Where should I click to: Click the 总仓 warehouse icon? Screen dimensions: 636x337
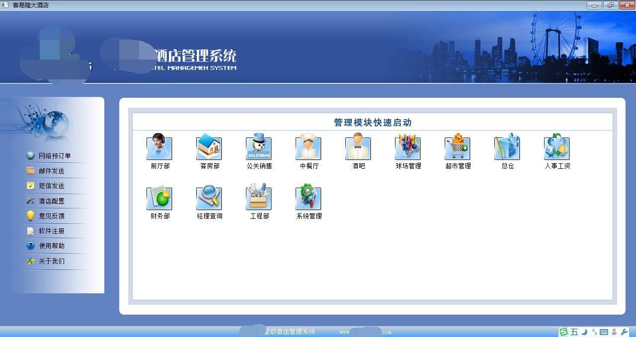point(507,148)
